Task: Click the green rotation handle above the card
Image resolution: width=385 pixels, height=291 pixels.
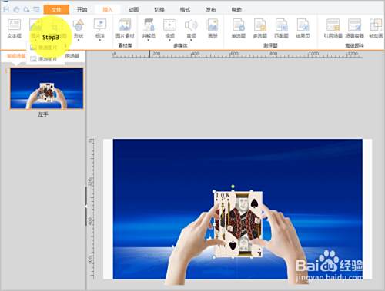Action: pos(233,187)
